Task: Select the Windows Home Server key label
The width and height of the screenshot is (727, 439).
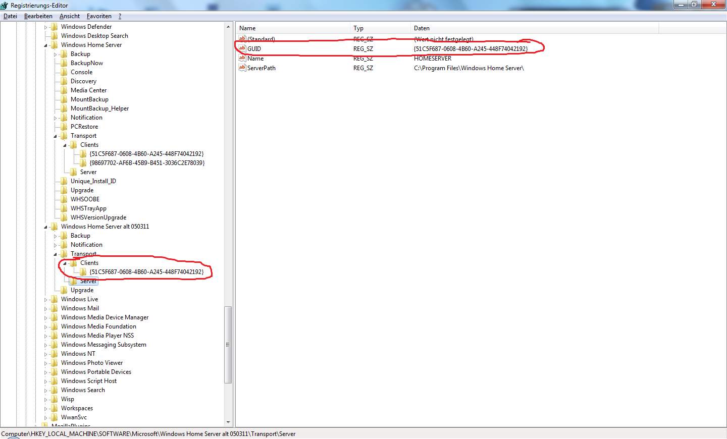Action: (91, 45)
